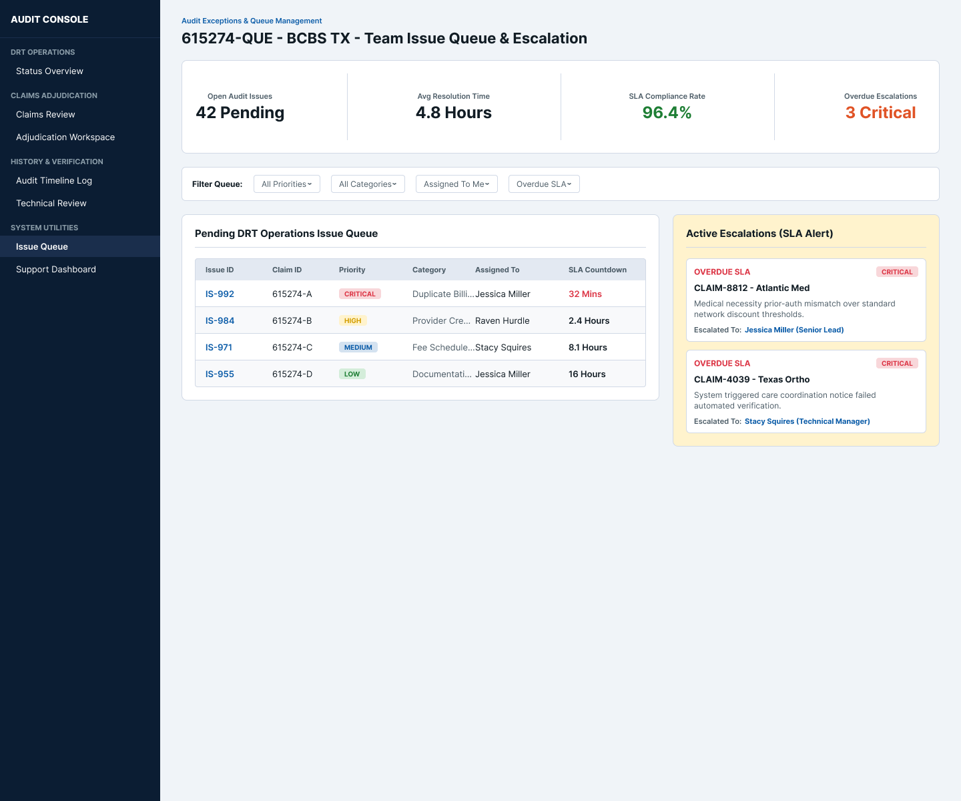The height and width of the screenshot is (801, 961).
Task: Click Stacy Squires (Technical Manager) link
Action: tap(808, 421)
